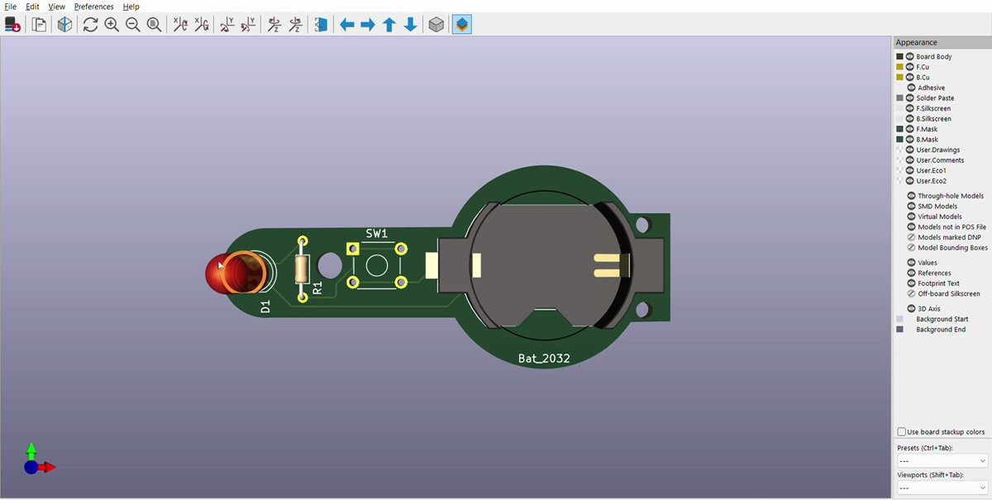Image resolution: width=992 pixels, height=500 pixels.
Task: Rotate board X clockwise
Action: [x=180, y=25]
